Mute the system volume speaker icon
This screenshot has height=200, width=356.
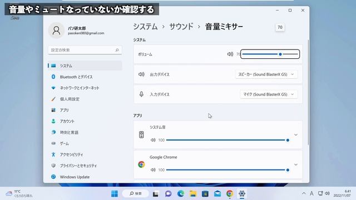coord(230,54)
